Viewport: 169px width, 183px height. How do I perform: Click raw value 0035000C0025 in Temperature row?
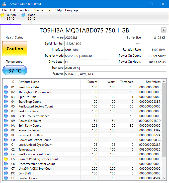click(150, 150)
